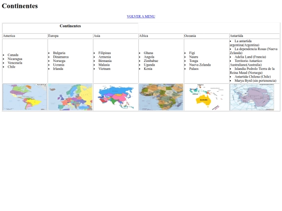Click the Europa map image
The image size is (282, 211).
point(70,97)
